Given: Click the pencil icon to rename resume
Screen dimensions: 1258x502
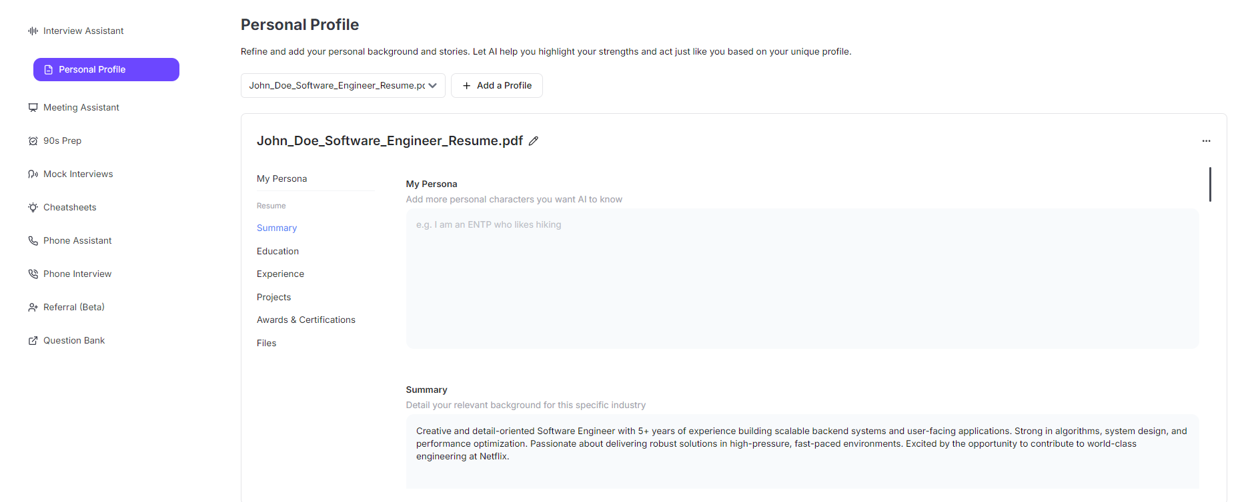Looking at the screenshot, I should tap(534, 141).
